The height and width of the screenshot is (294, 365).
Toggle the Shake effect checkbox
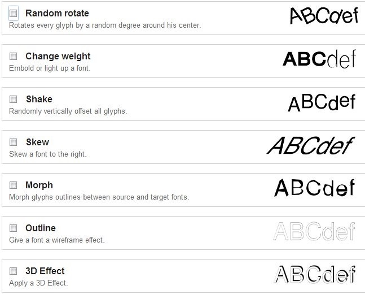[x=14, y=100]
